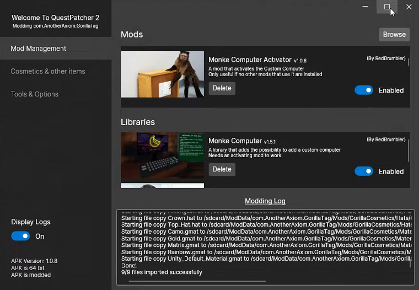Click the Modding Log heading
The image size is (419, 290).
pyautogui.click(x=265, y=201)
